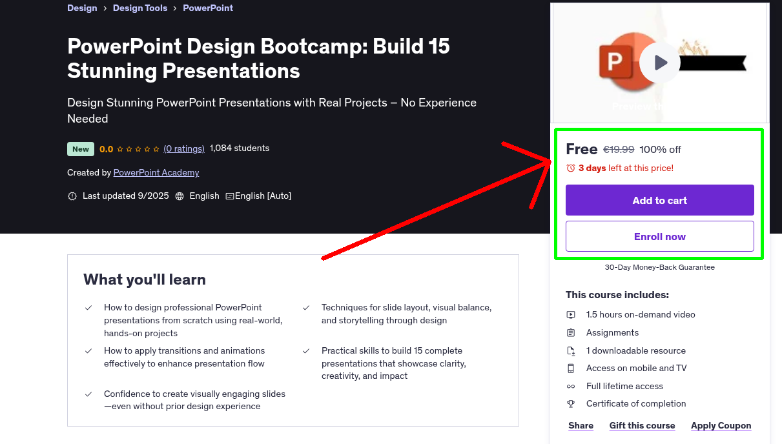Click the '0.0' rating number

coord(106,149)
